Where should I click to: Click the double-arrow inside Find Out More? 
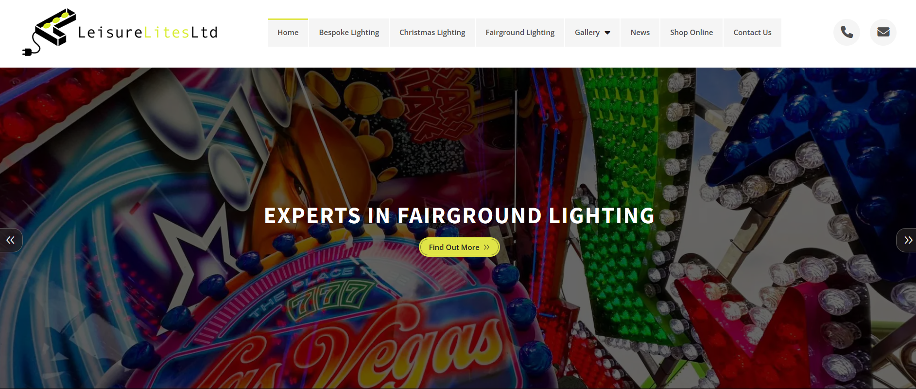(486, 247)
